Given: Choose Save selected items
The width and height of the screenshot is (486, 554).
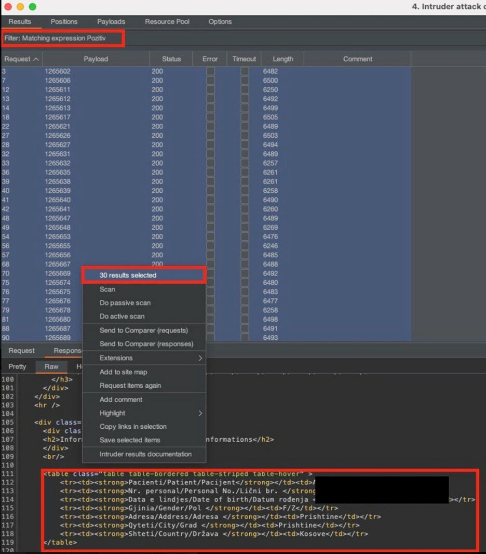Looking at the screenshot, I should [x=144, y=440].
